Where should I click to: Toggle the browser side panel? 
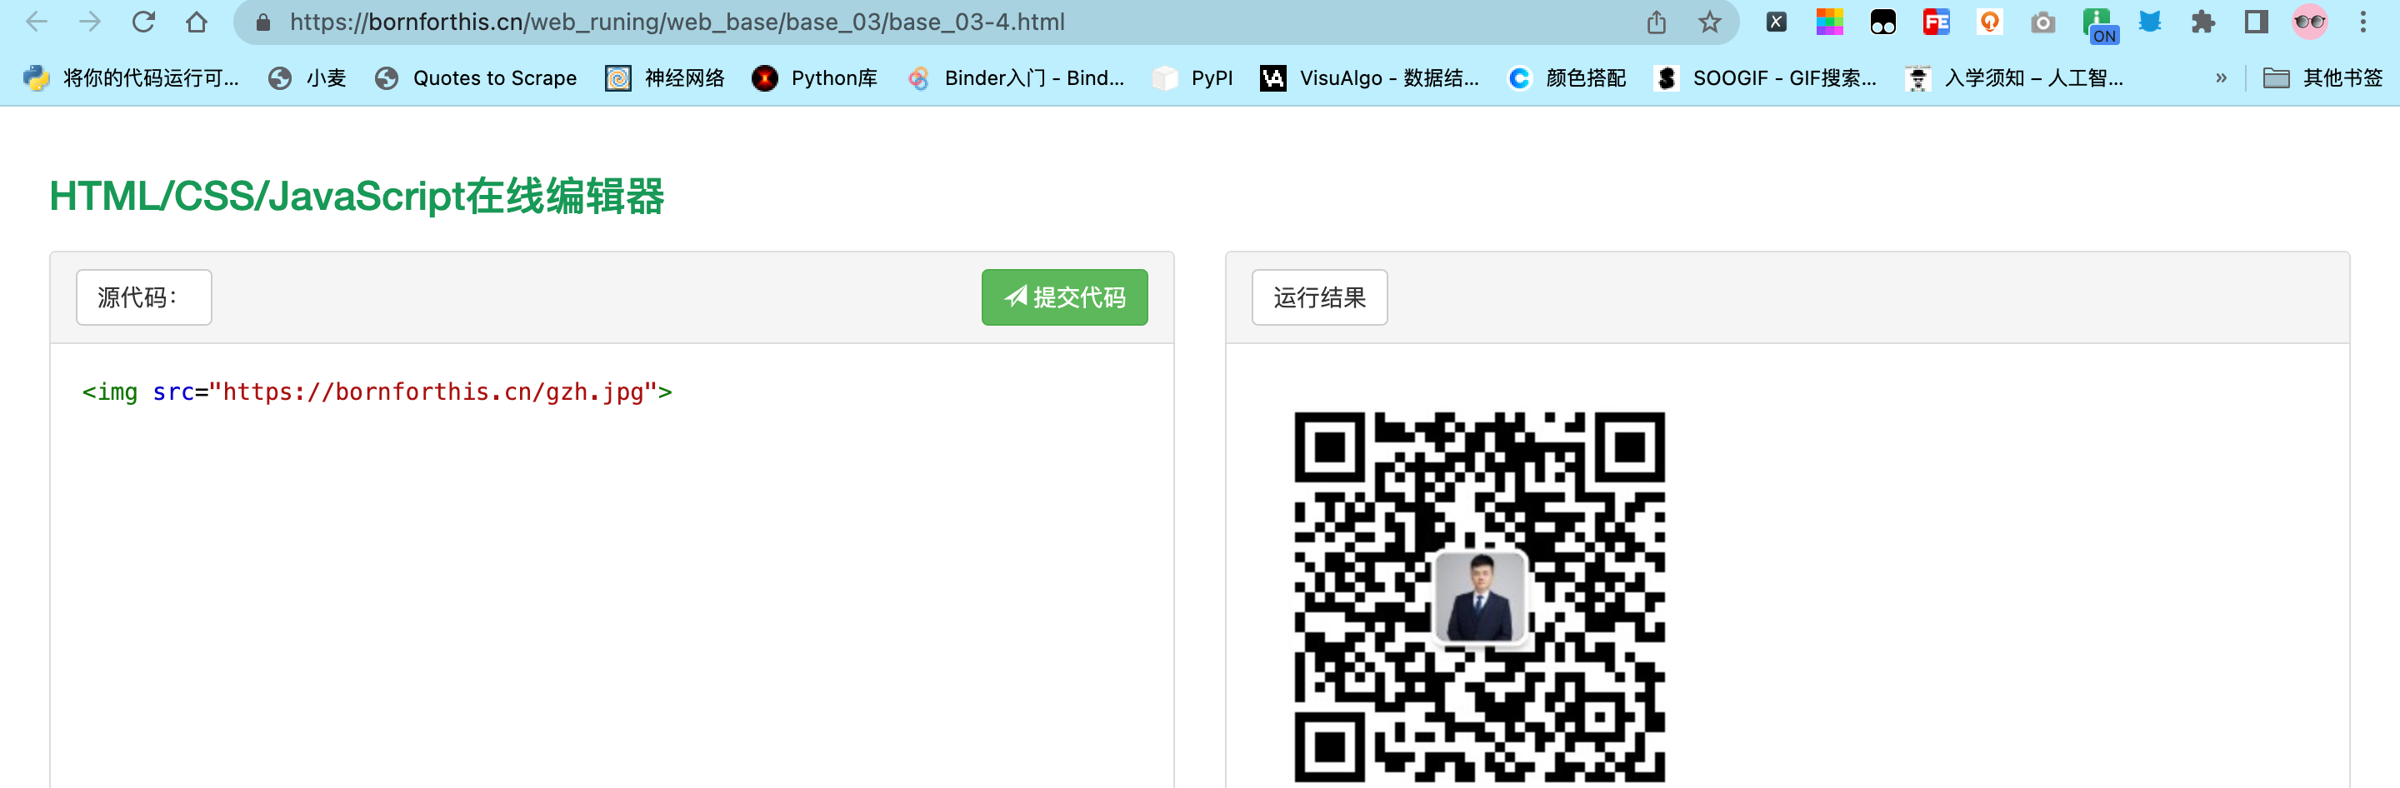click(2256, 22)
